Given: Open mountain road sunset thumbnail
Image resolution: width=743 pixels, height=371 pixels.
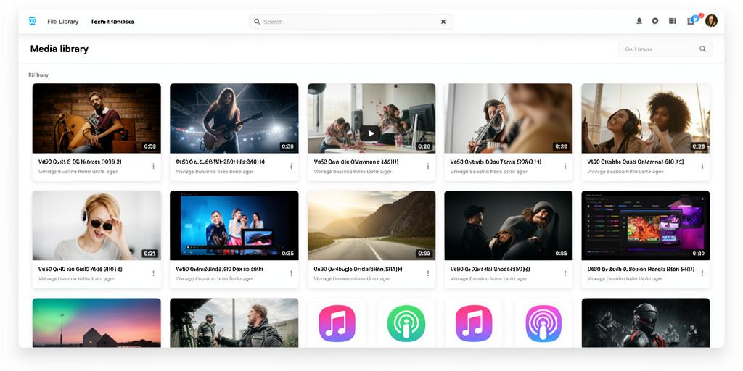Looking at the screenshot, I should point(371,225).
